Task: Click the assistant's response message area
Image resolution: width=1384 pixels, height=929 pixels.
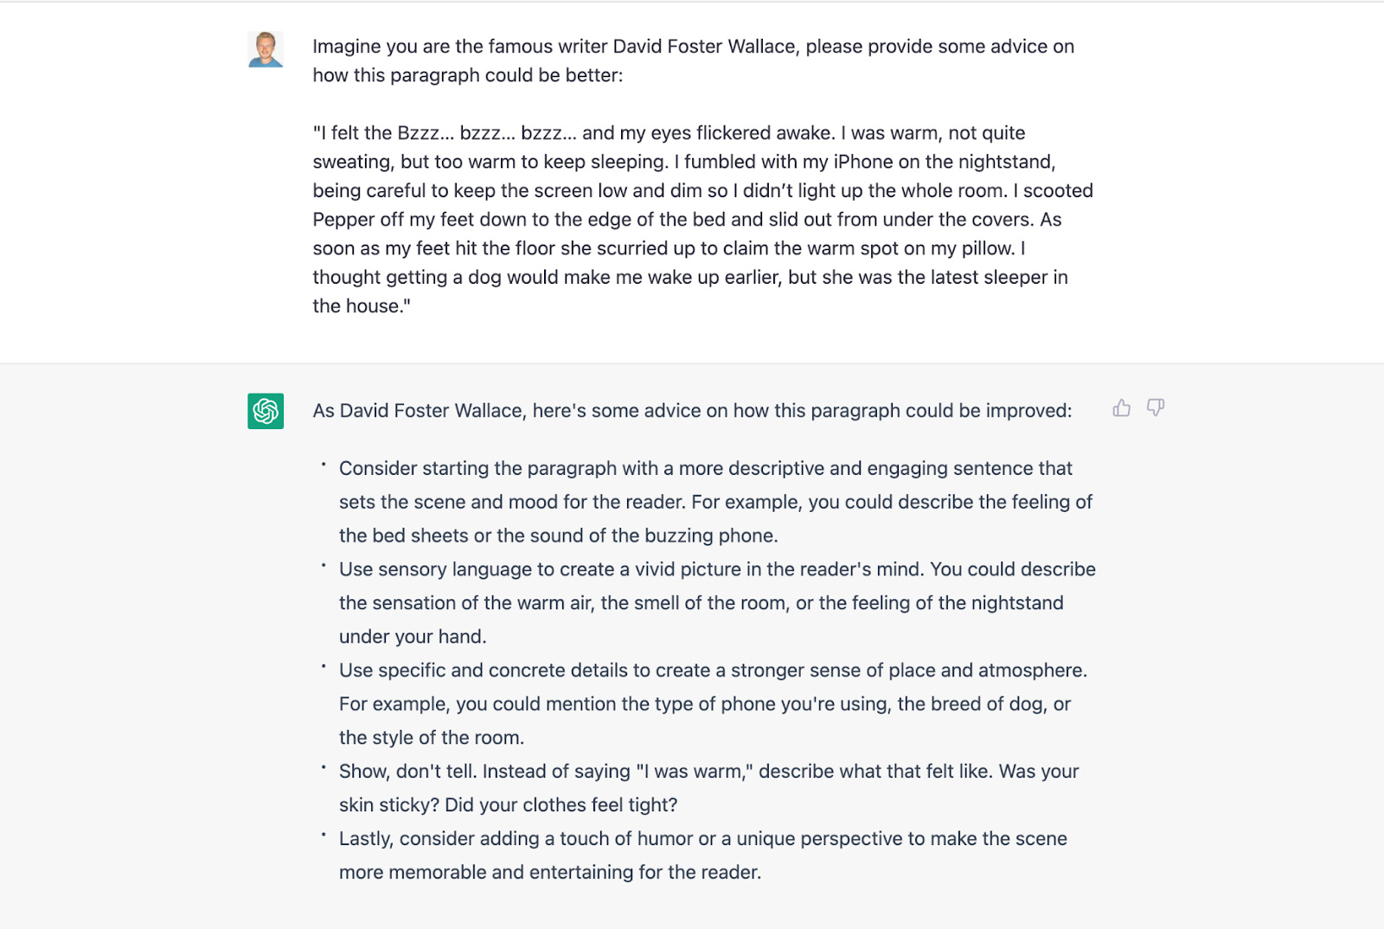Action: click(692, 640)
